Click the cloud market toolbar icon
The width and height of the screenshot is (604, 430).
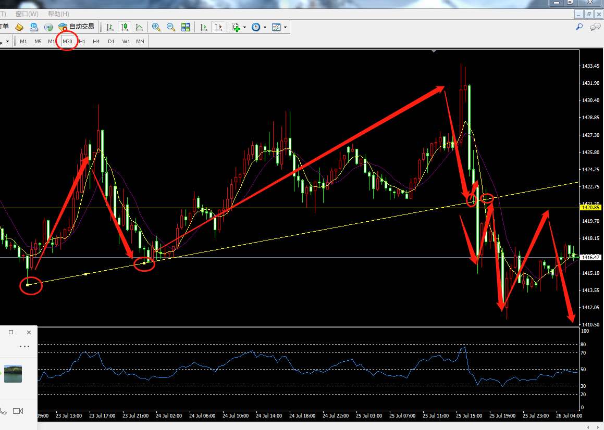[34, 27]
